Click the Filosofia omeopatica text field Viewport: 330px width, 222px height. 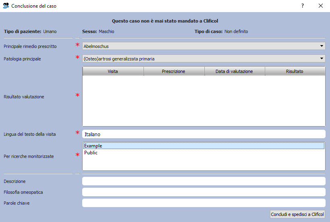coord(203,192)
